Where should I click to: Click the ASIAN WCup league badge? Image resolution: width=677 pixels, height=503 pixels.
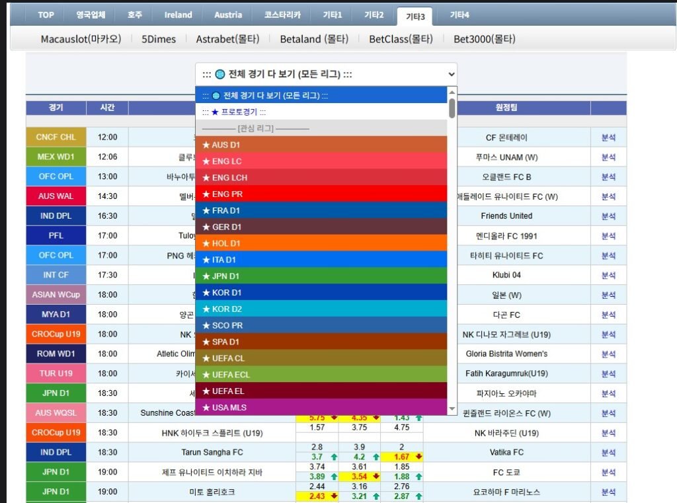coord(56,295)
